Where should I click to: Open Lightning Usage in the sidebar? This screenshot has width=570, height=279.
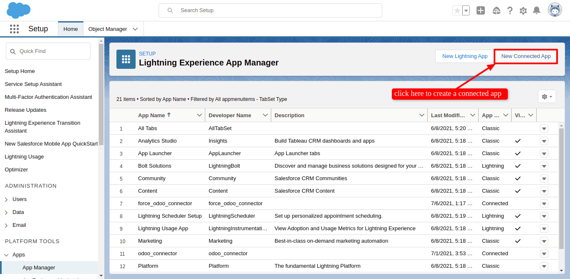coord(24,157)
